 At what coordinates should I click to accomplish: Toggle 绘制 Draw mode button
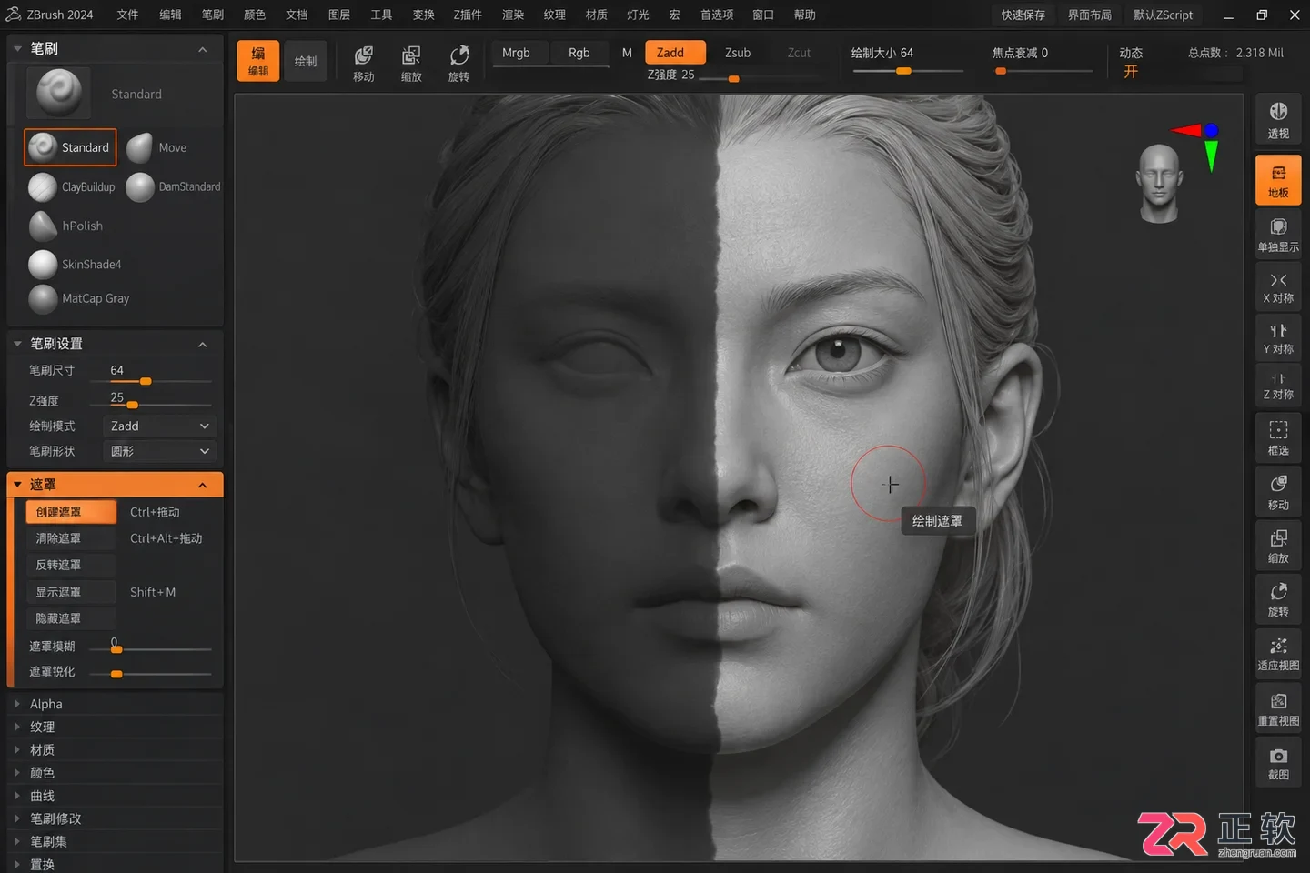306,61
